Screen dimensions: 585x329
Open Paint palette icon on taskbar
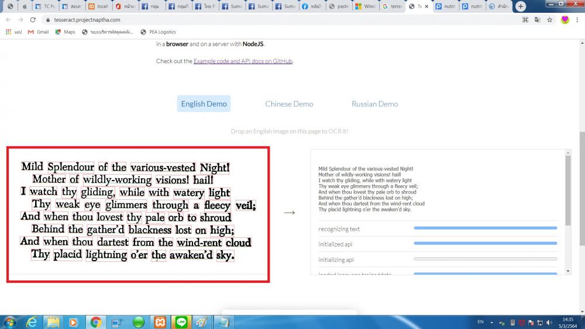pos(202,322)
